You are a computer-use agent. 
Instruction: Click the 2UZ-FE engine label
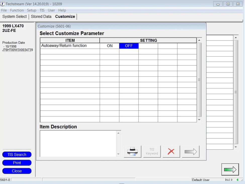(x=9, y=30)
